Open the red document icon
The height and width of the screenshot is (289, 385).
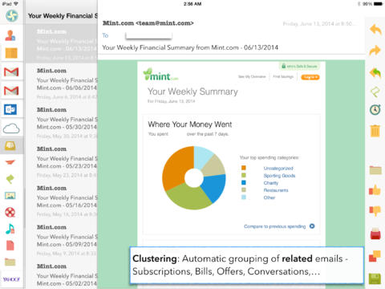[10, 246]
